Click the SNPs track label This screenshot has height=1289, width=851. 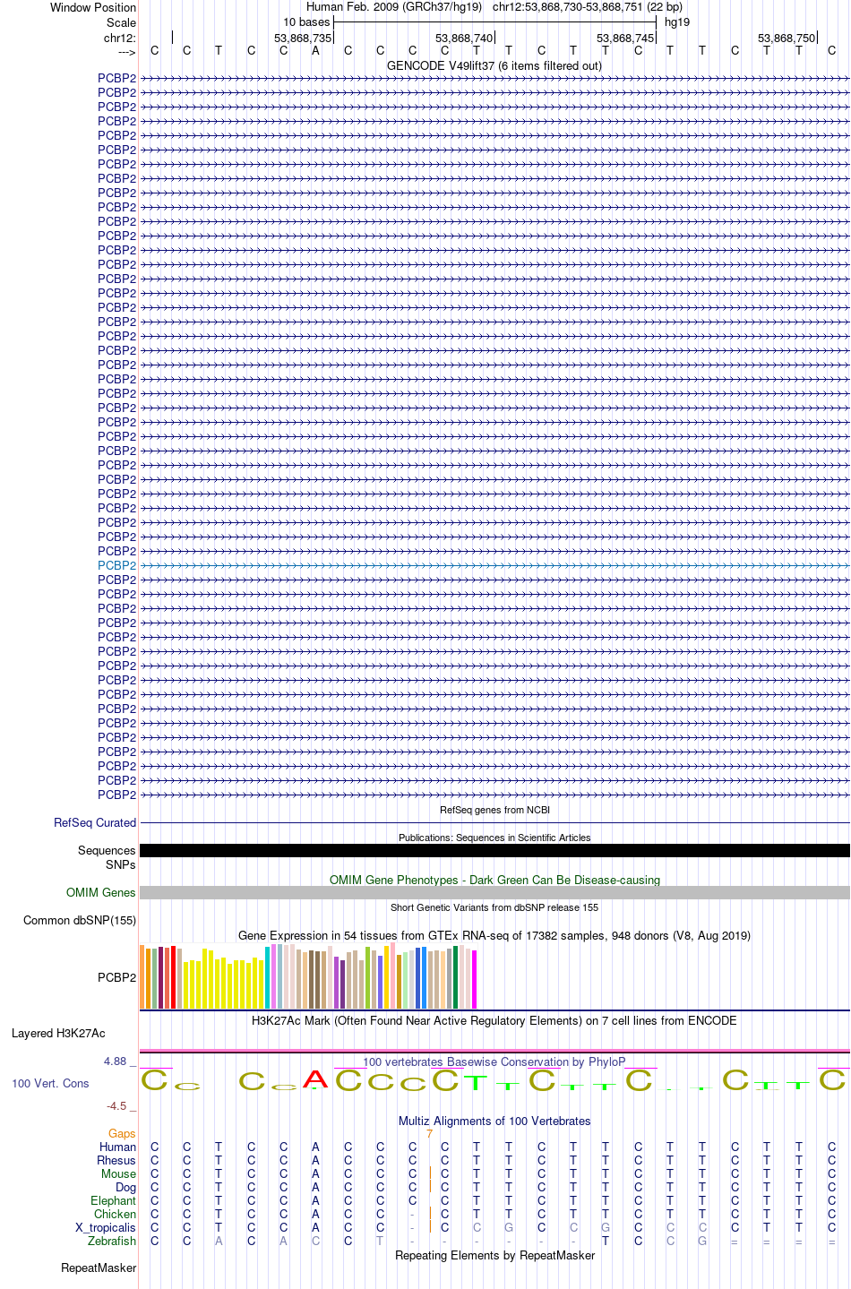tap(121, 864)
